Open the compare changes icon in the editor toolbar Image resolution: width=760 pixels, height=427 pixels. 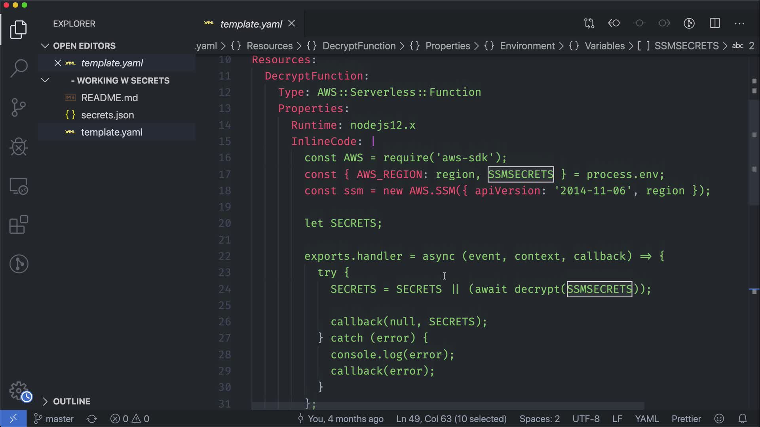pos(589,23)
